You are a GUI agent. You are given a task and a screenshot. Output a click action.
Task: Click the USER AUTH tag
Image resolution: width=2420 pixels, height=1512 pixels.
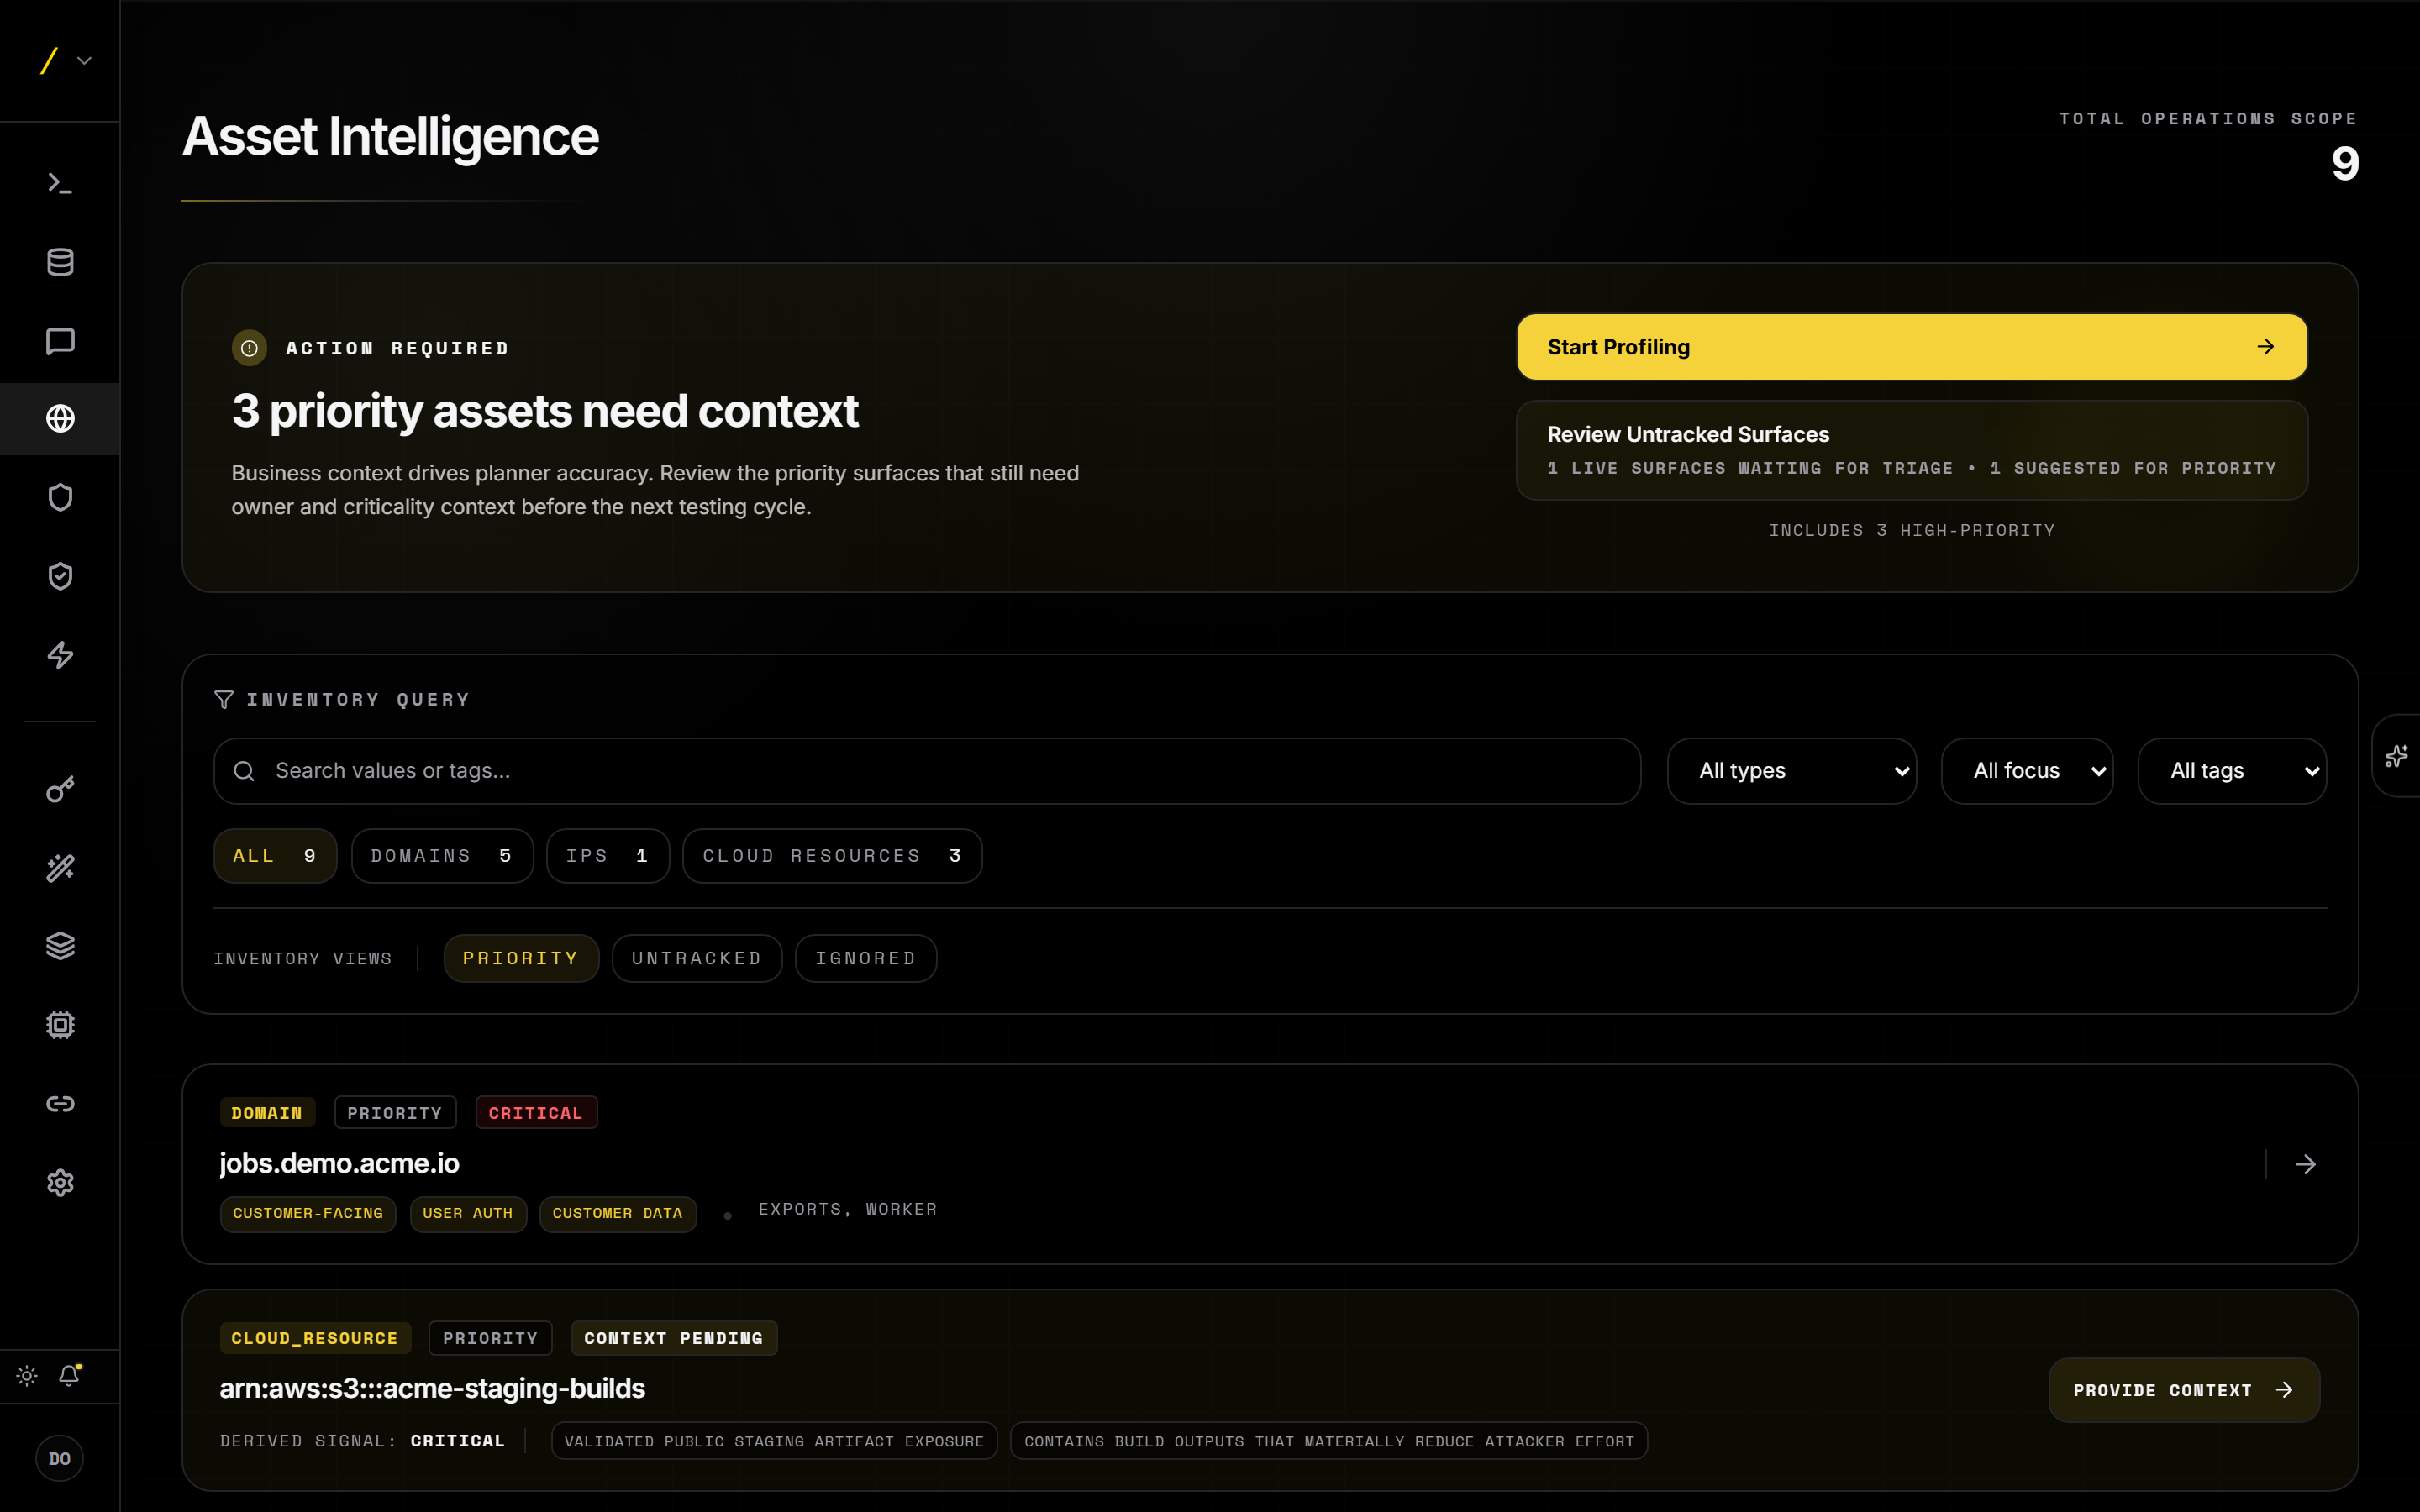pos(468,1214)
